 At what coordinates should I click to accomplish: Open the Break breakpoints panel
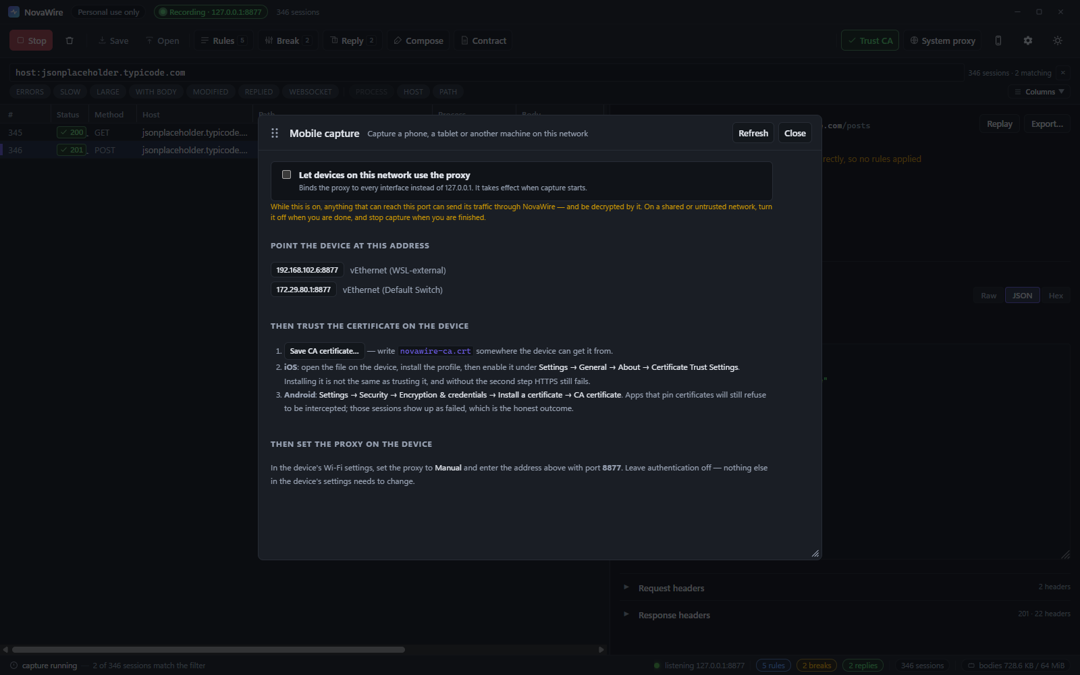[x=288, y=40]
